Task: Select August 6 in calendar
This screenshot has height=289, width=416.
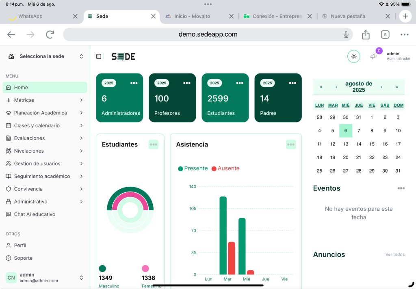Action: [x=346, y=131]
